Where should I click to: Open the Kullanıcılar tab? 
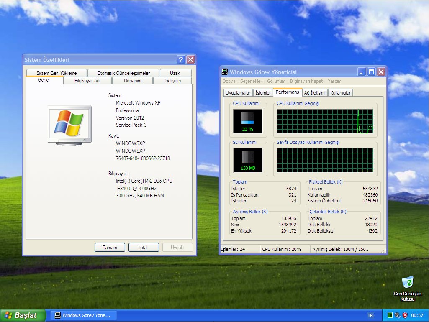340,93
